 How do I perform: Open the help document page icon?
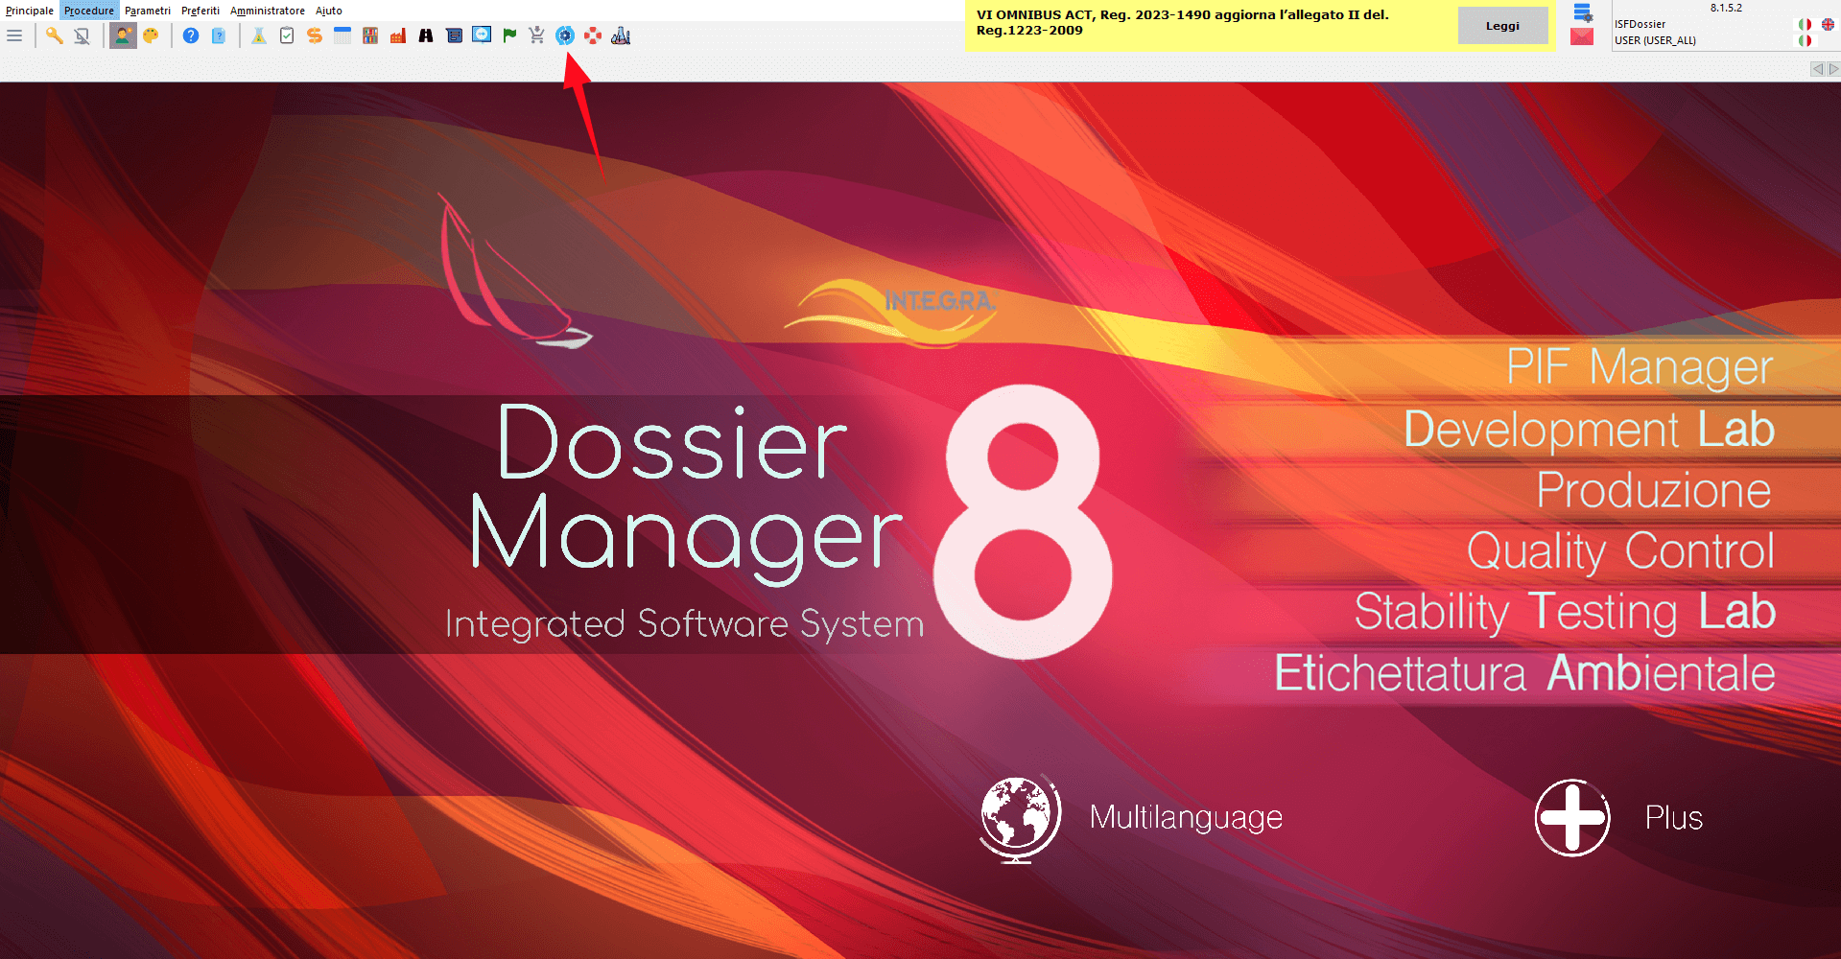click(219, 35)
